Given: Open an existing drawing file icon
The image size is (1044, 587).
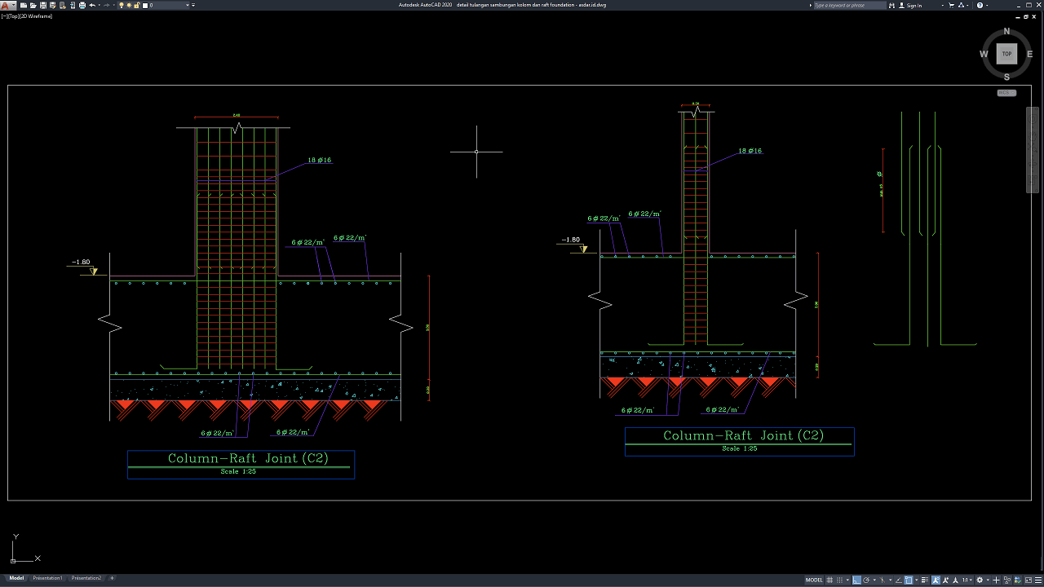Looking at the screenshot, I should coord(32,6).
